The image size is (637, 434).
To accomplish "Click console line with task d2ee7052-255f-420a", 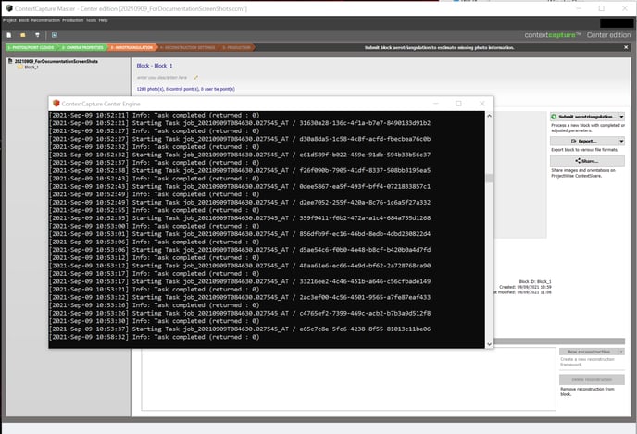I will tap(240, 202).
